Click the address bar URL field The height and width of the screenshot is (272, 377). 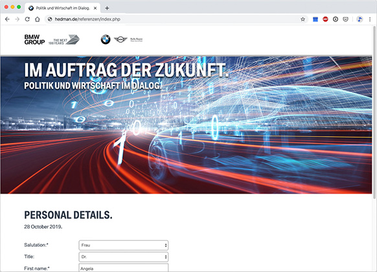tap(173, 19)
